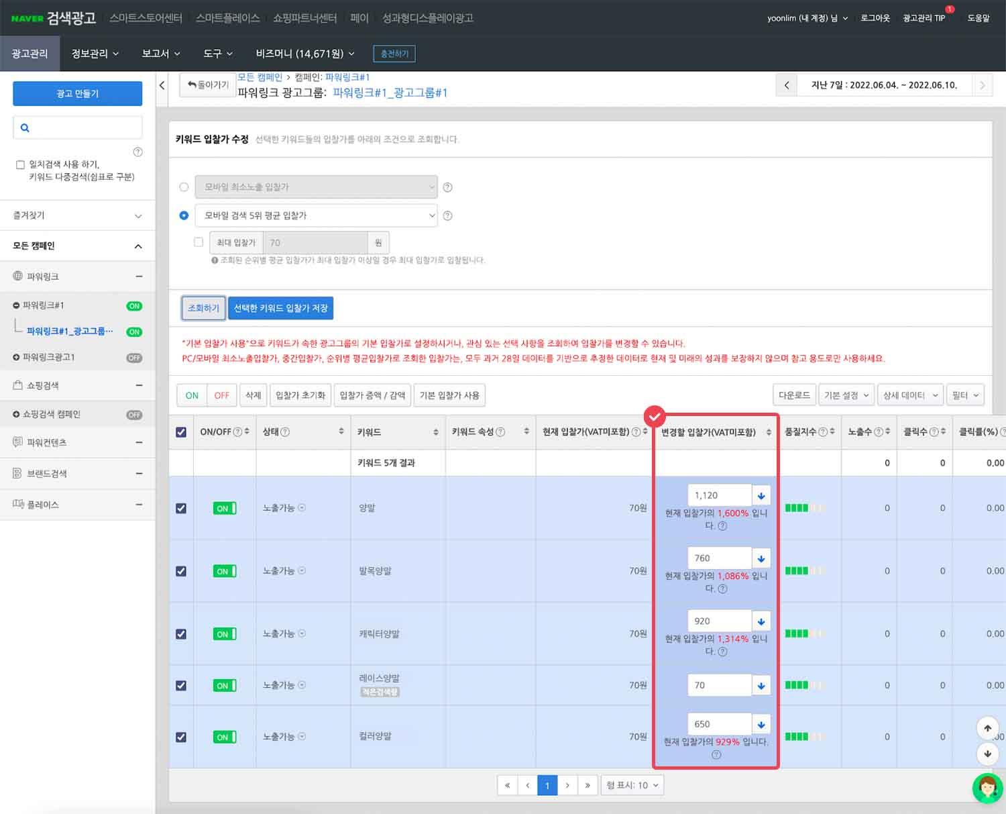Select the 모바일 최소노출 입찰가 radio button

coord(184,187)
